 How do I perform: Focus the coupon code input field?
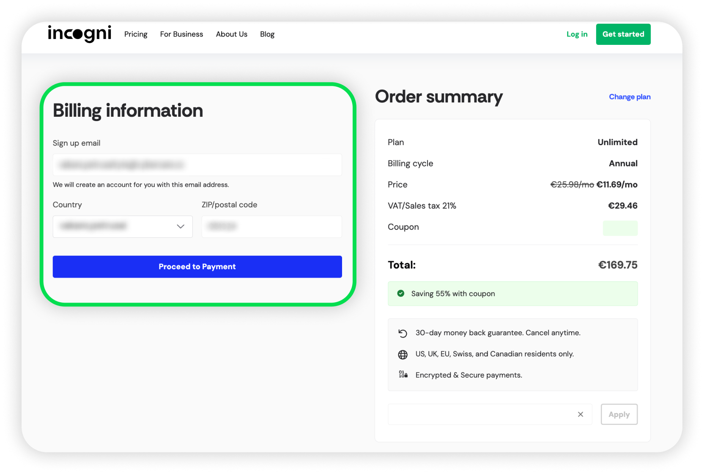[x=490, y=414]
